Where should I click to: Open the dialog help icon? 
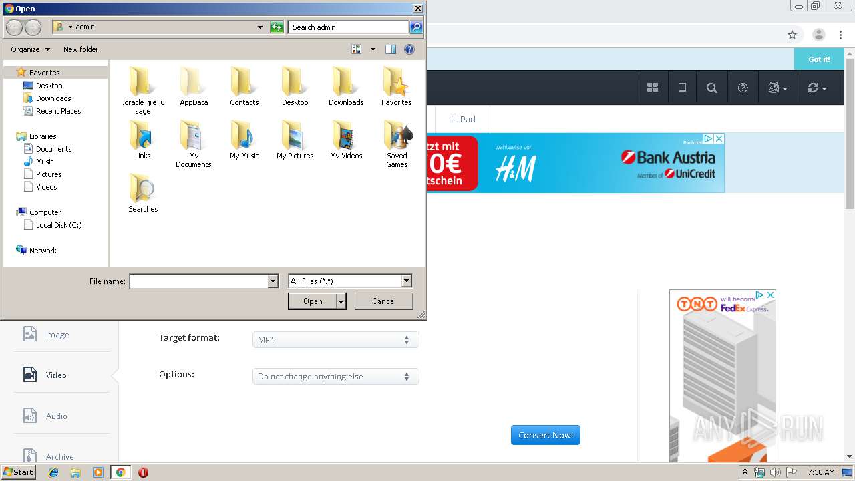click(x=409, y=49)
